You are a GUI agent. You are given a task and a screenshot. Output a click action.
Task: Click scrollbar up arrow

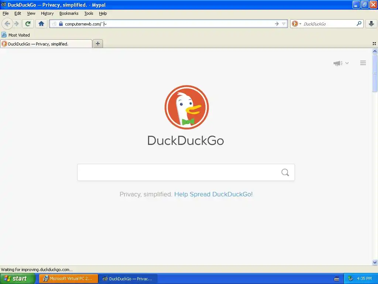click(375, 51)
